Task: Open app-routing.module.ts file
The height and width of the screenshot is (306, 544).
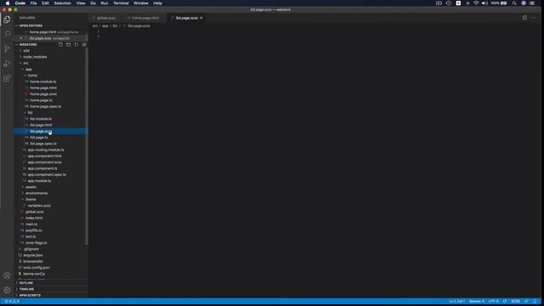Action: coord(46,150)
